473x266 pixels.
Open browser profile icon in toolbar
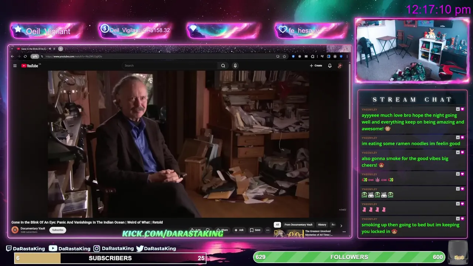pyautogui.click(x=335, y=57)
